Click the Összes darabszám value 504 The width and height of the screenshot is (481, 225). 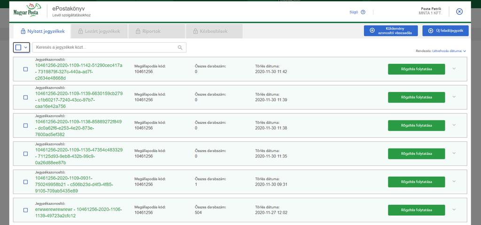(x=198, y=212)
